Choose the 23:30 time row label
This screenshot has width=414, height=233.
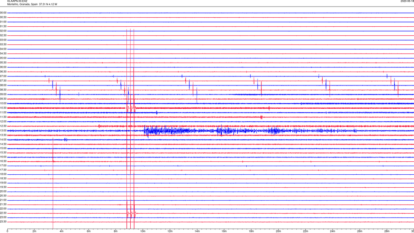tap(3, 222)
